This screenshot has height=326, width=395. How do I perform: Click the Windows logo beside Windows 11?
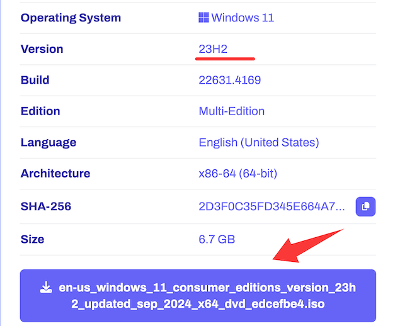pyautogui.click(x=203, y=18)
